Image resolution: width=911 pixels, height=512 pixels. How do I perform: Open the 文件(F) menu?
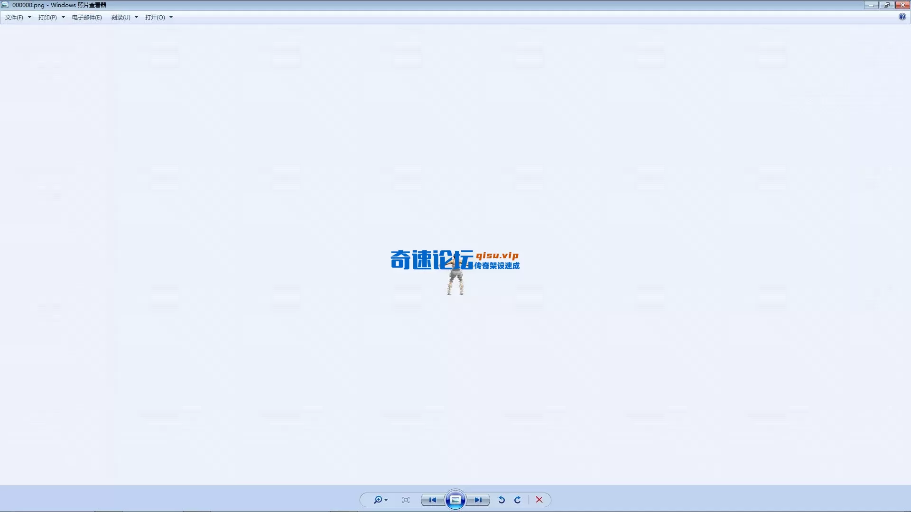pos(14,17)
